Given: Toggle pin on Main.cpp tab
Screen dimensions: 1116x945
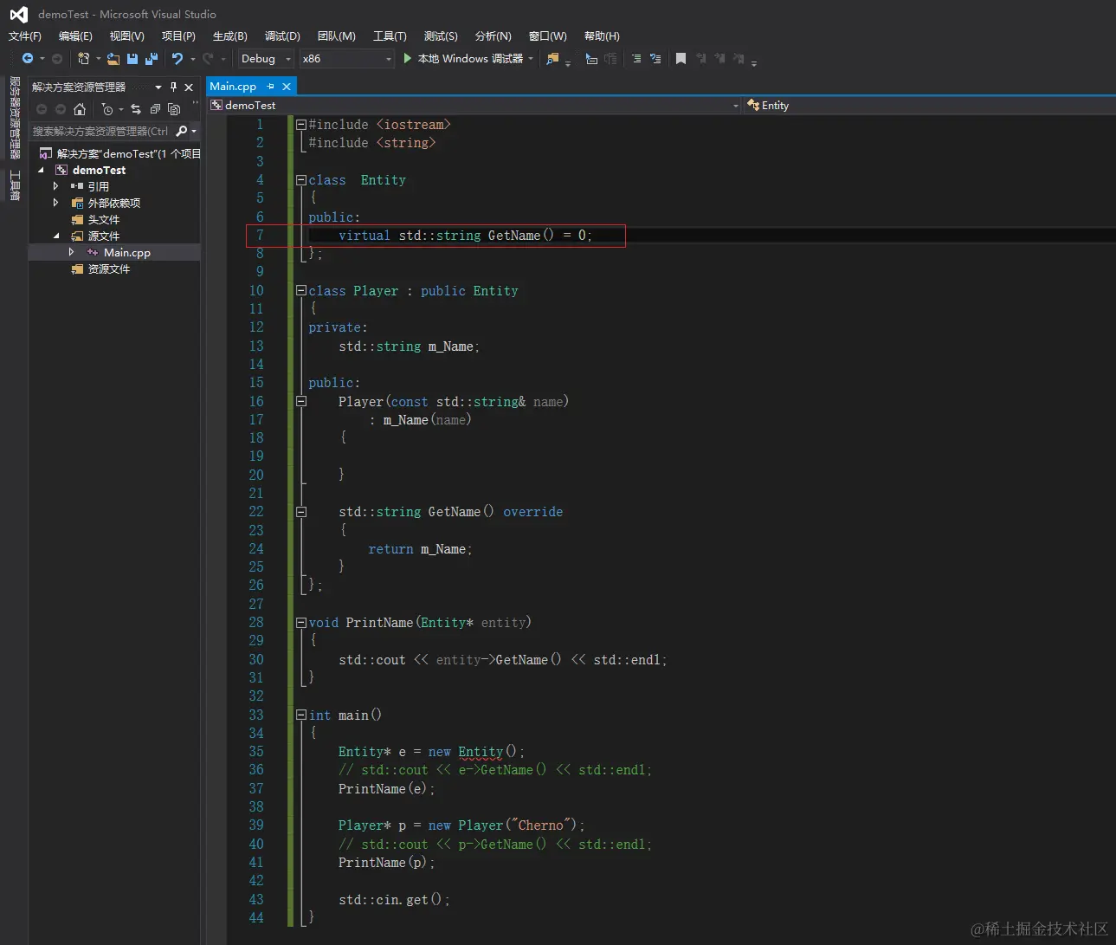Looking at the screenshot, I should click(x=271, y=87).
